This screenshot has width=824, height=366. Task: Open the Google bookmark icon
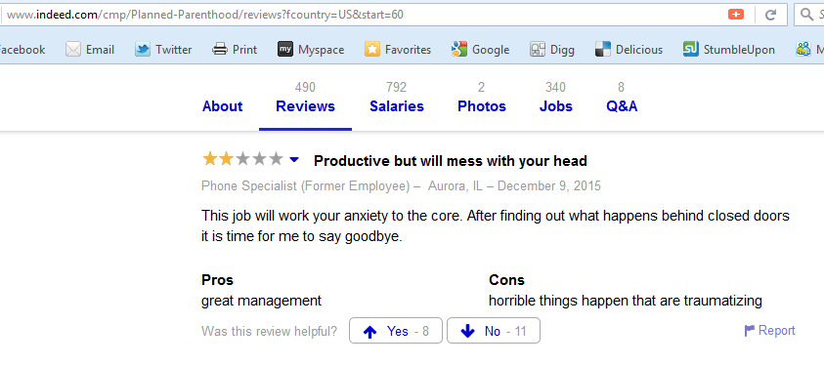(458, 50)
